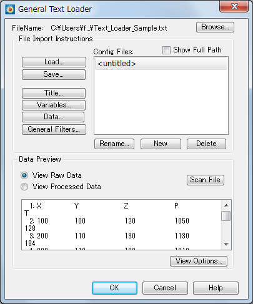Screen dimensions: 253x304
Task: Enable the Show Full Path checkbox
Action: tap(166, 50)
